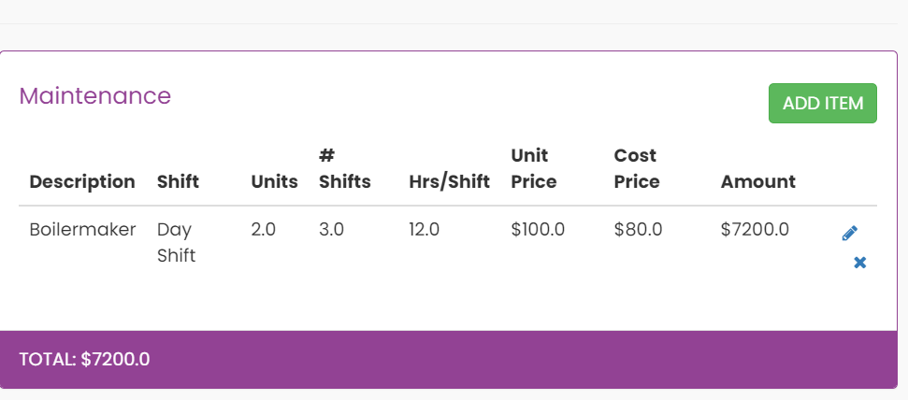Select the Maintenance section heading
908x400 pixels.
point(95,95)
